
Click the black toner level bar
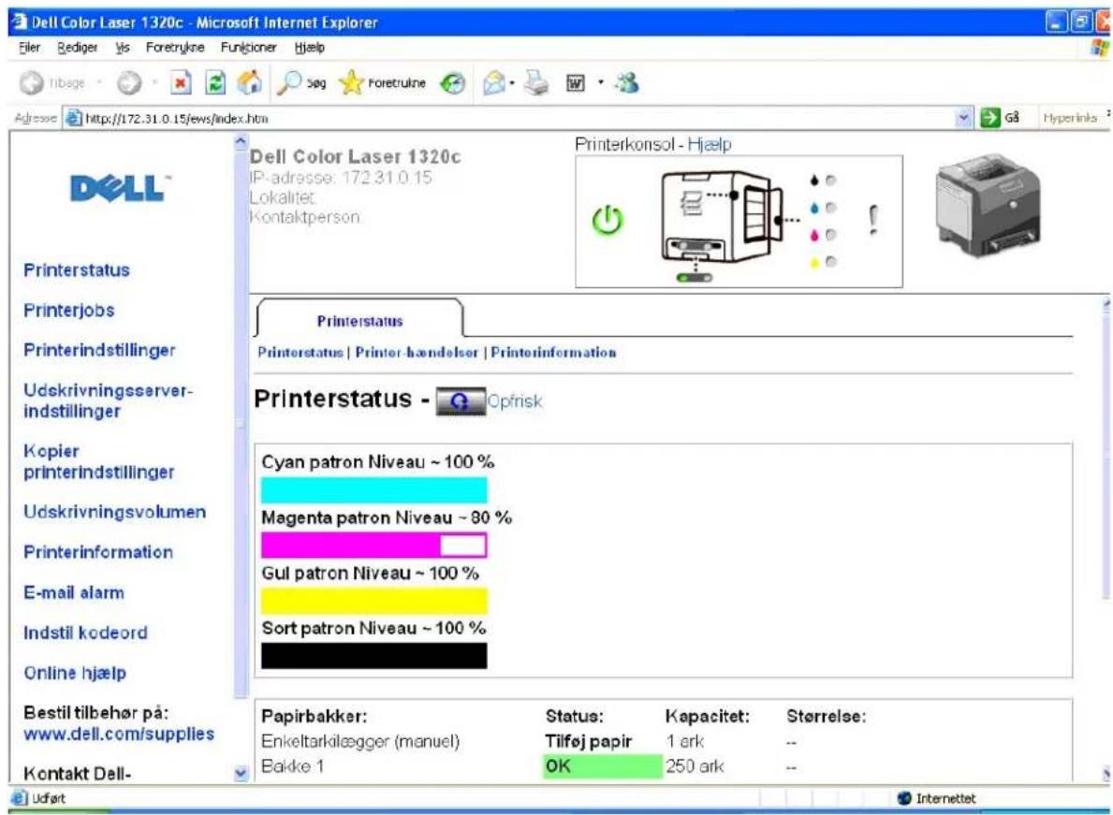374,656
